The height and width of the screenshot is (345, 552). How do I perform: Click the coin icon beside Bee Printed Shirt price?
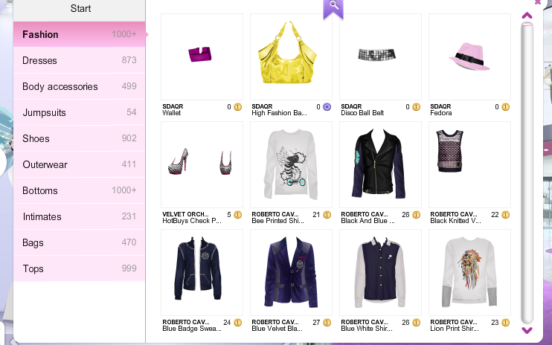(327, 215)
